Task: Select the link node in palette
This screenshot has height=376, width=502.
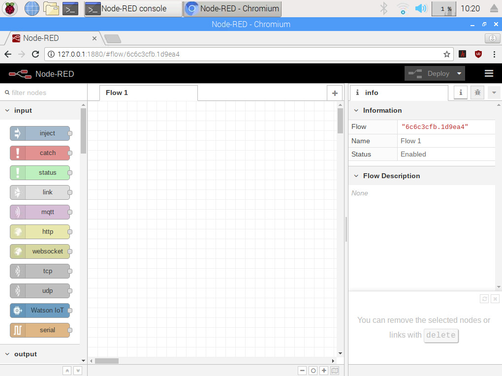Action: pyautogui.click(x=40, y=192)
